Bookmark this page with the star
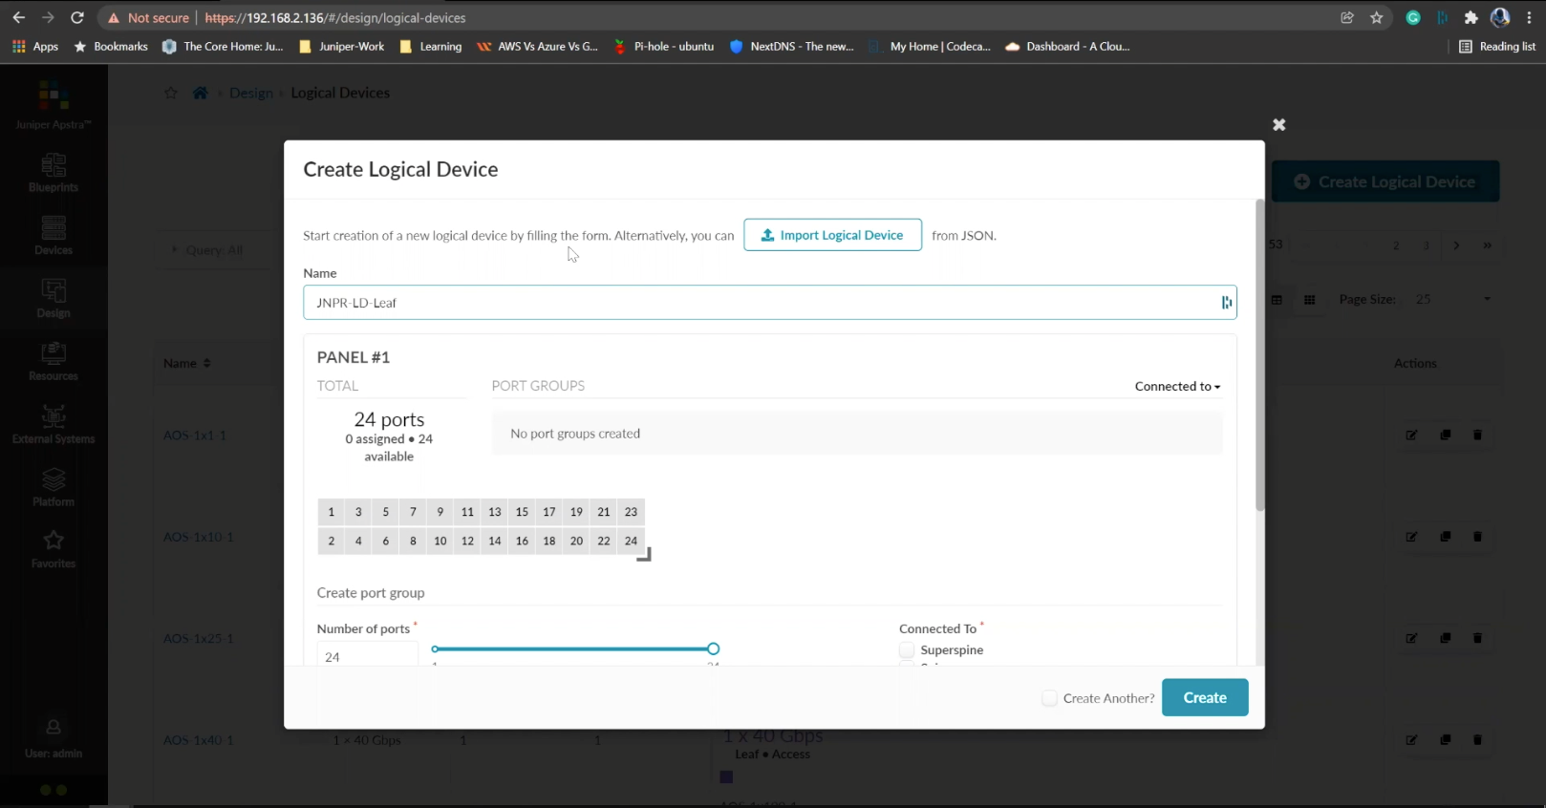Image resolution: width=1546 pixels, height=808 pixels. pyautogui.click(x=1376, y=17)
